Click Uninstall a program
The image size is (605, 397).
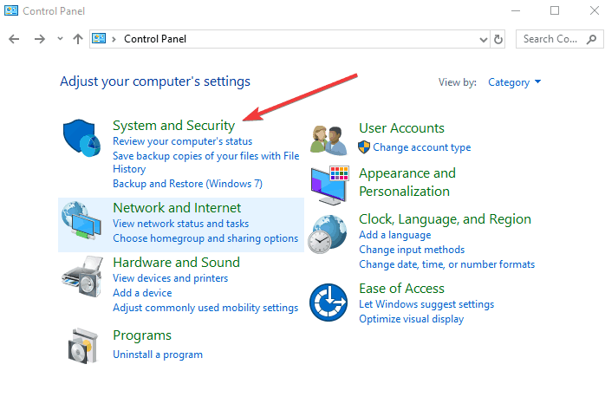tap(158, 355)
